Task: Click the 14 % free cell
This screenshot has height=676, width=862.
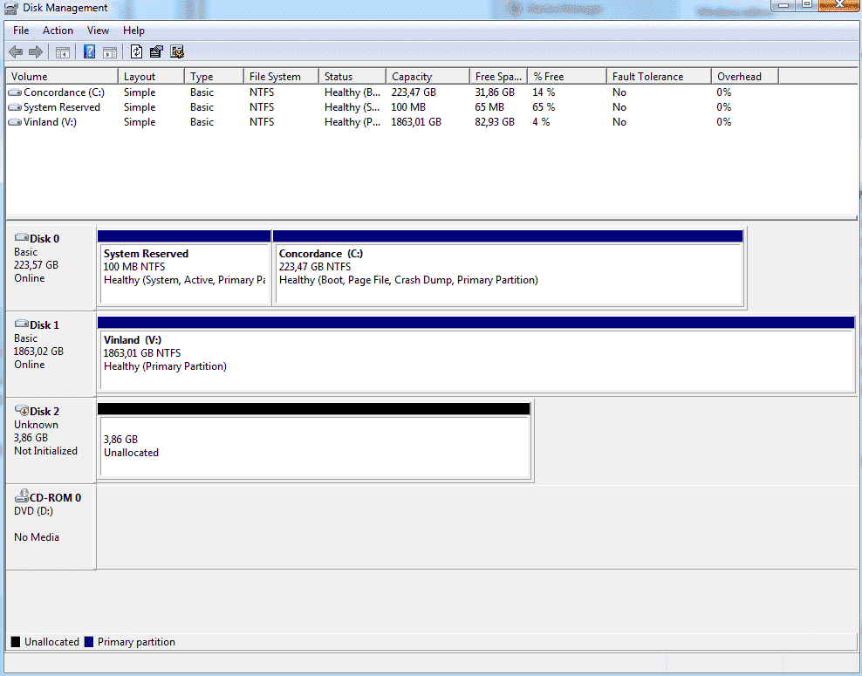Action: pyautogui.click(x=544, y=92)
